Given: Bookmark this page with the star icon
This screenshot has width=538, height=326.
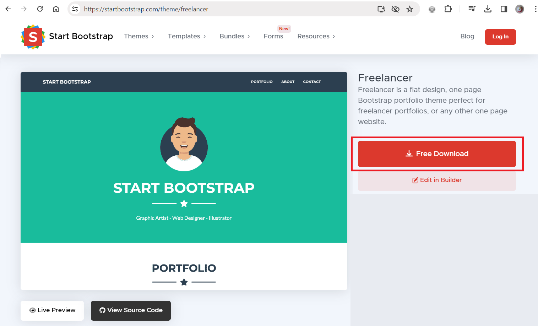Looking at the screenshot, I should 410,9.
